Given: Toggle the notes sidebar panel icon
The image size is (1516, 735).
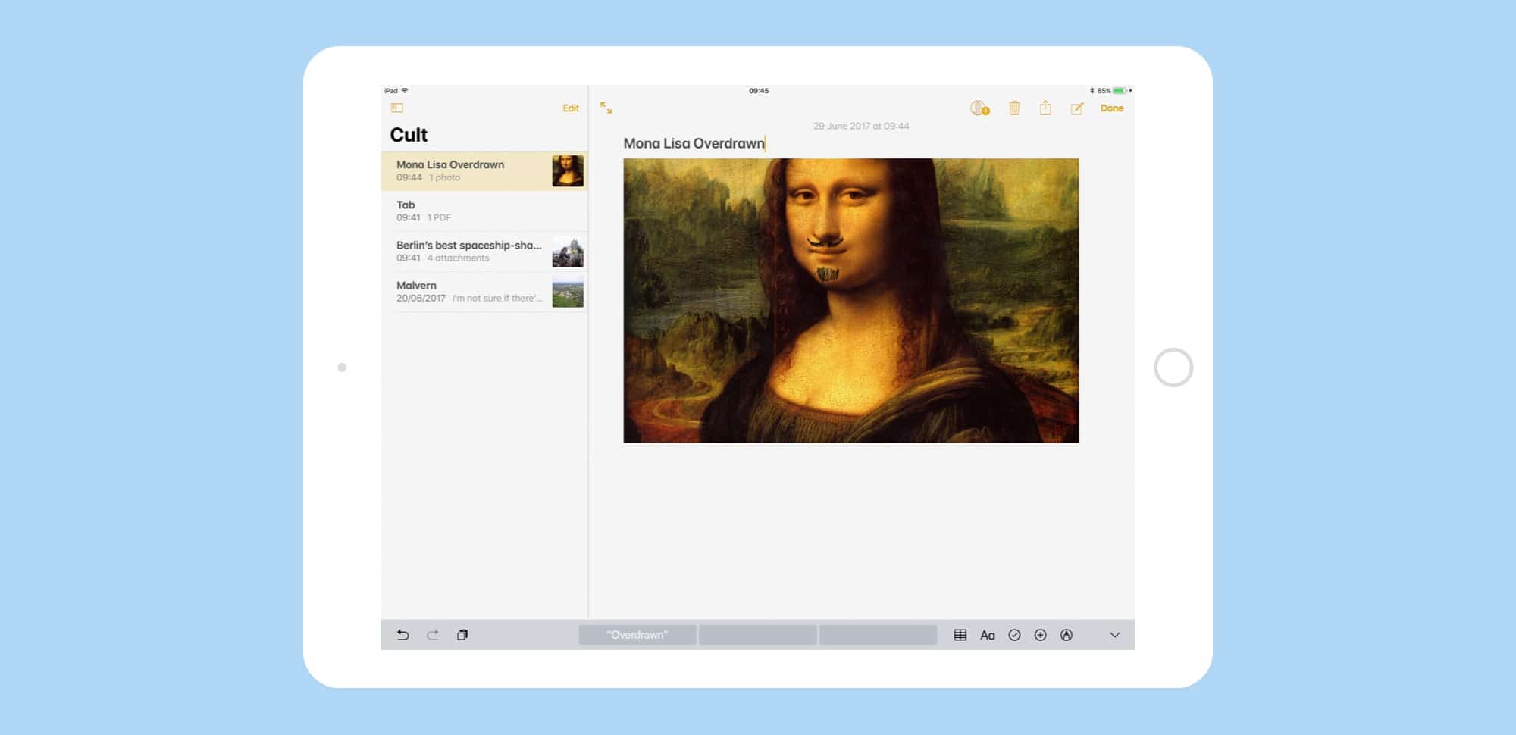Looking at the screenshot, I should (396, 108).
